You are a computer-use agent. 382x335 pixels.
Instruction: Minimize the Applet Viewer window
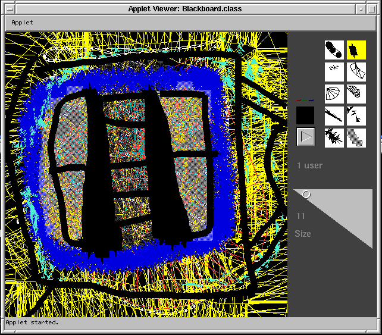tap(361, 10)
